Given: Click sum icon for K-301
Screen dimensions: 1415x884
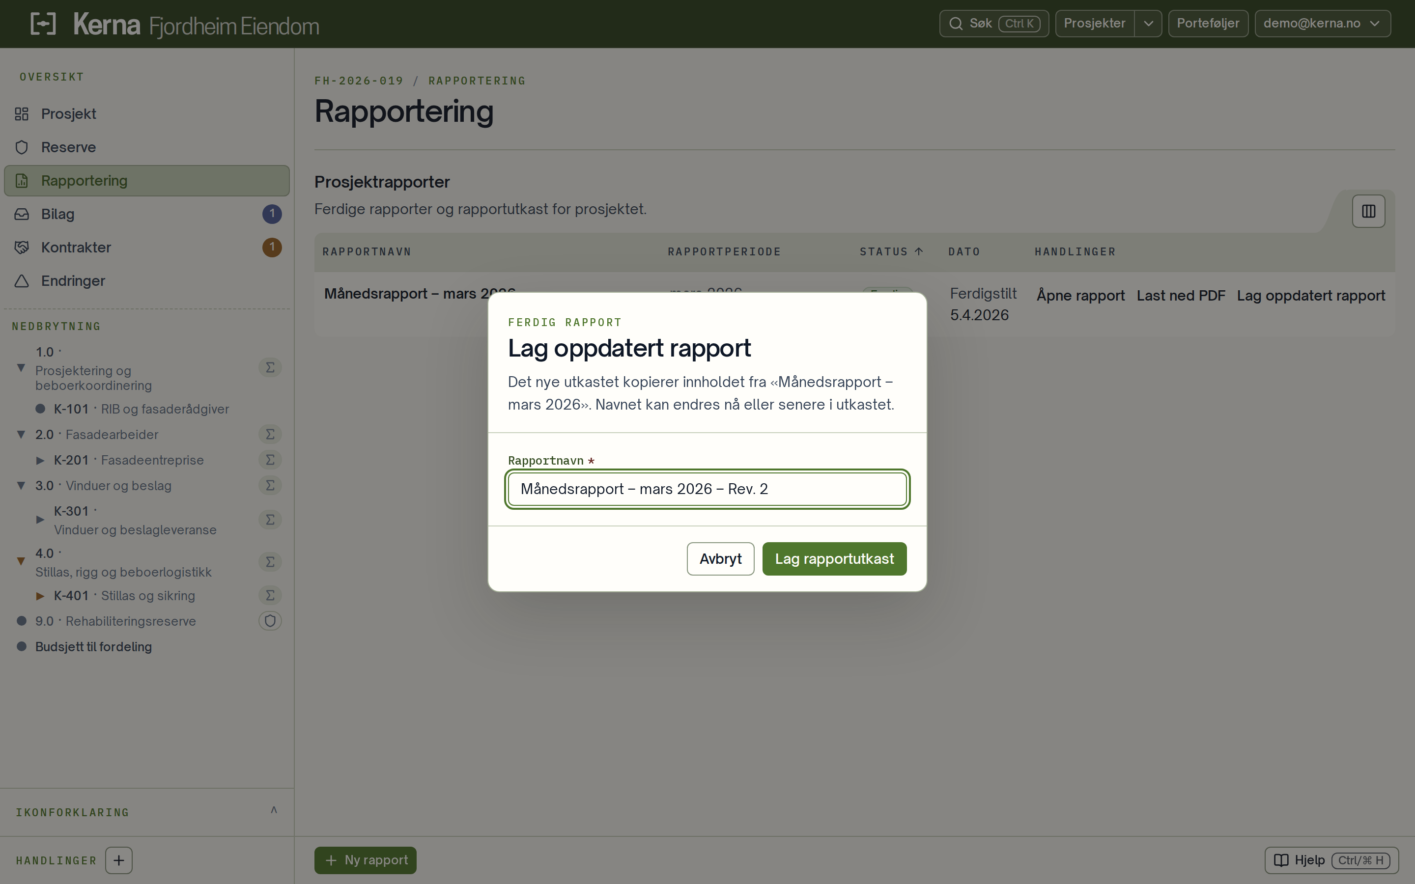Looking at the screenshot, I should point(270,520).
